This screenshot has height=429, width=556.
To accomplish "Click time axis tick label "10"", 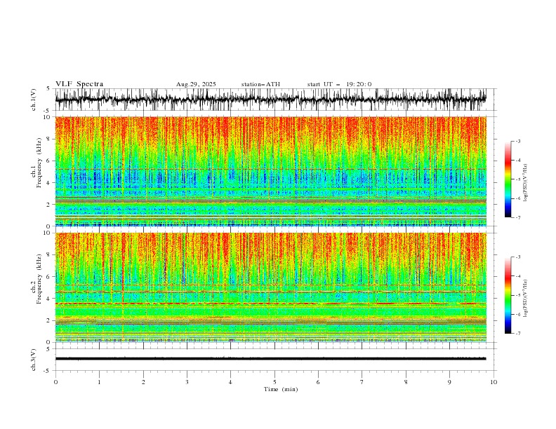I will tap(494, 382).
